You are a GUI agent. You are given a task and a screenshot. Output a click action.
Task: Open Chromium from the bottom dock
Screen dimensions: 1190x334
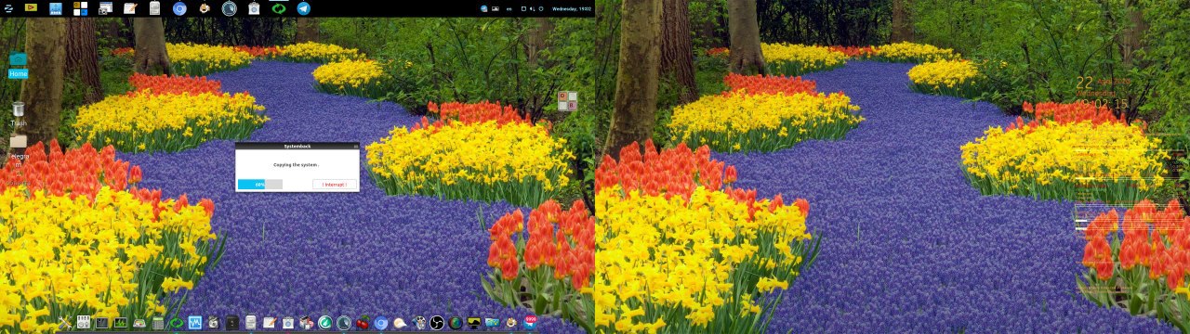point(380,322)
